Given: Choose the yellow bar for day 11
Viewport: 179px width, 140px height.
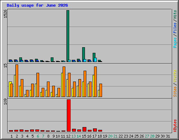Looking at the screenshot, I should [x=62, y=85].
